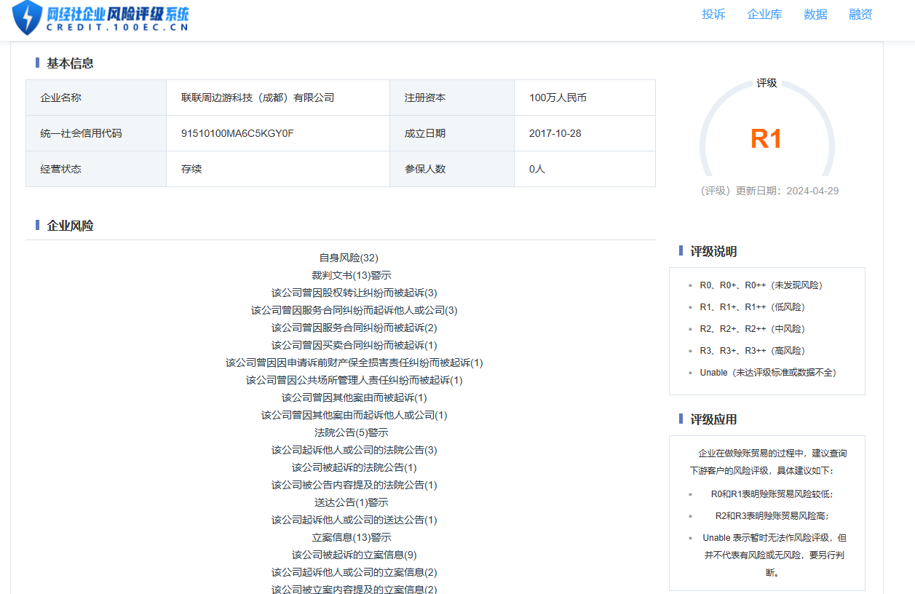Open 该公司曾因服务合同纠纷而起诉他人或公司(3) entry
Screen dimensions: 915x594
tap(354, 310)
